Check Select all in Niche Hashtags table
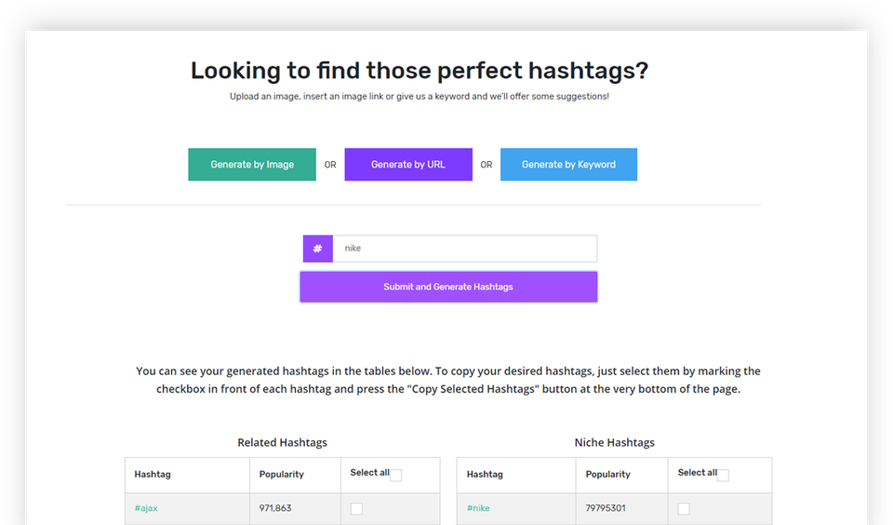This screenshot has width=893, height=525. (x=723, y=476)
